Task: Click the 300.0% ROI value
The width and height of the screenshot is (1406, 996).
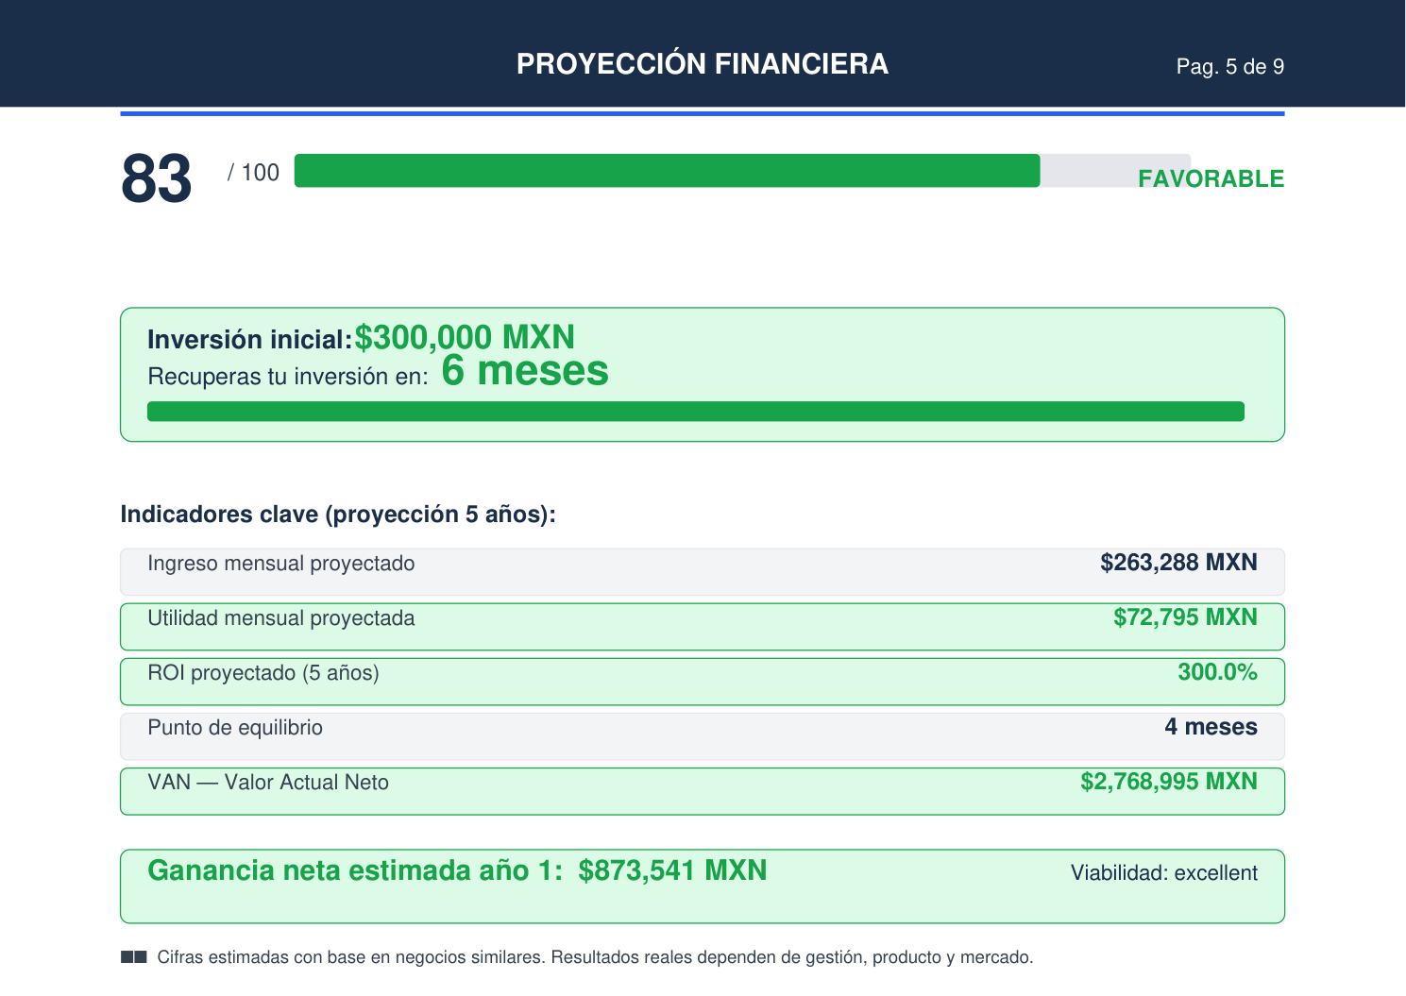Action: [1217, 672]
